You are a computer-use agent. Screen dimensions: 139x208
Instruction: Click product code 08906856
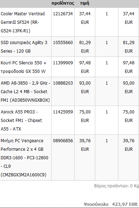coord(63,141)
